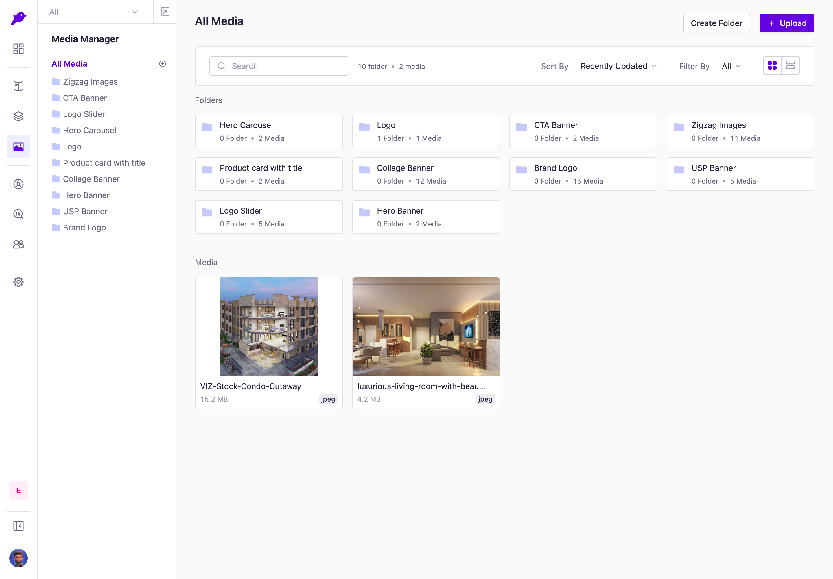Screen dimensions: 833x579
Task: Open the dashboard grid icon in sidebar
Action: pos(19,49)
